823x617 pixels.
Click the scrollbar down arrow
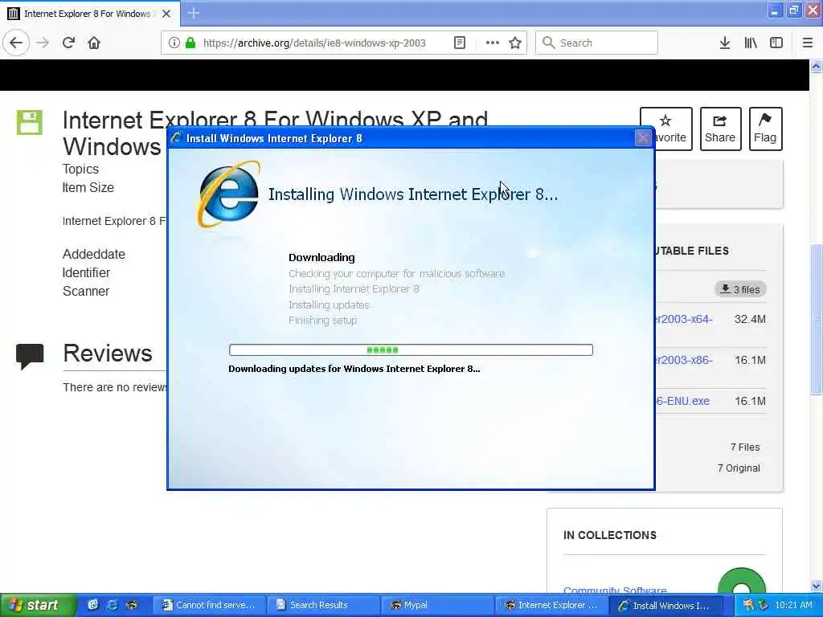pos(816,586)
